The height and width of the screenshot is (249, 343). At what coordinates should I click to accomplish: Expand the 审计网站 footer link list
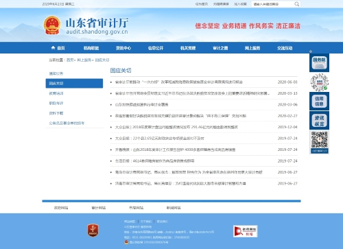pos(98,208)
